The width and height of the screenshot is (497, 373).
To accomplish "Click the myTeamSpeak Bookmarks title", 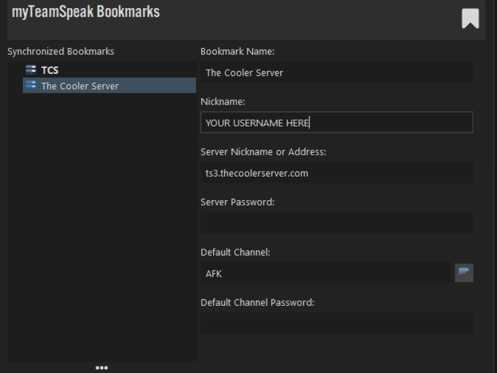I will 86,12.
